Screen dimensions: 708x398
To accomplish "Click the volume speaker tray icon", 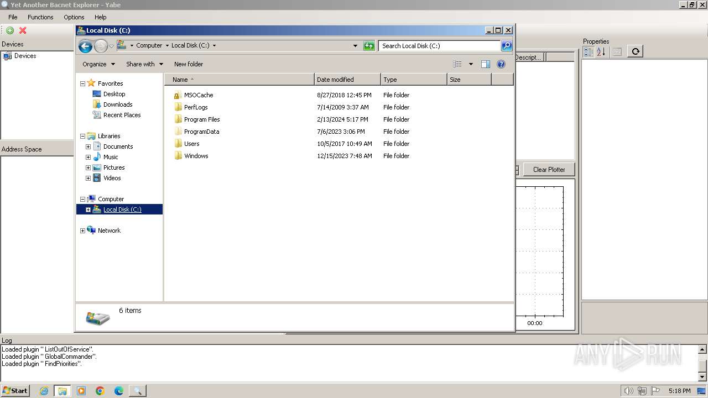I will click(x=629, y=391).
